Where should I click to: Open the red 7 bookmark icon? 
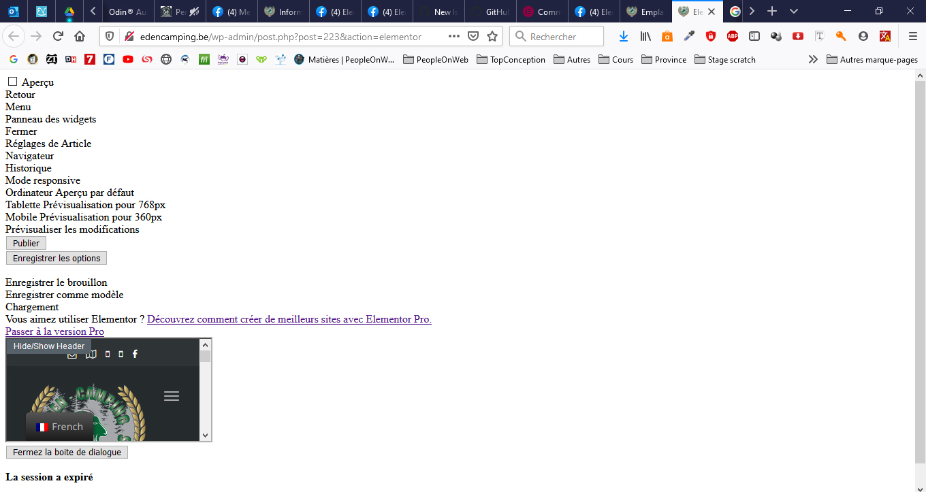pyautogui.click(x=90, y=59)
